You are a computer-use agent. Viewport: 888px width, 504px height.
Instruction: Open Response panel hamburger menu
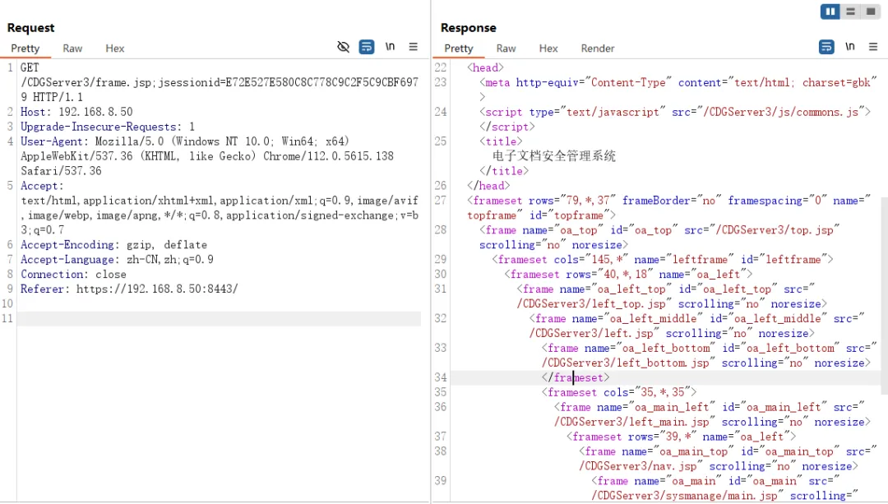pos(873,47)
